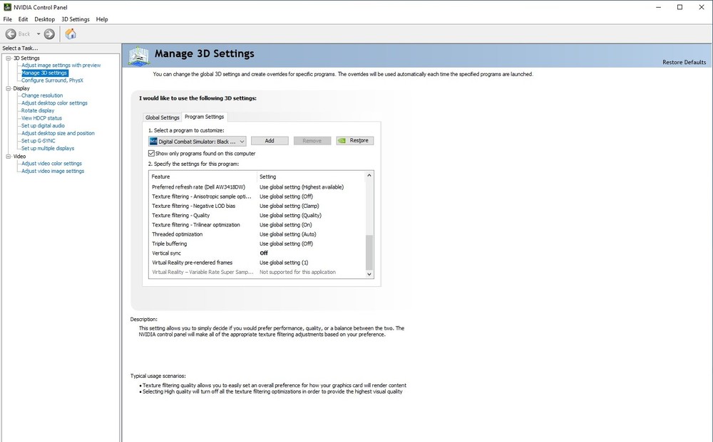
Task: Open Adjust desktop color settings
Action: [54, 103]
